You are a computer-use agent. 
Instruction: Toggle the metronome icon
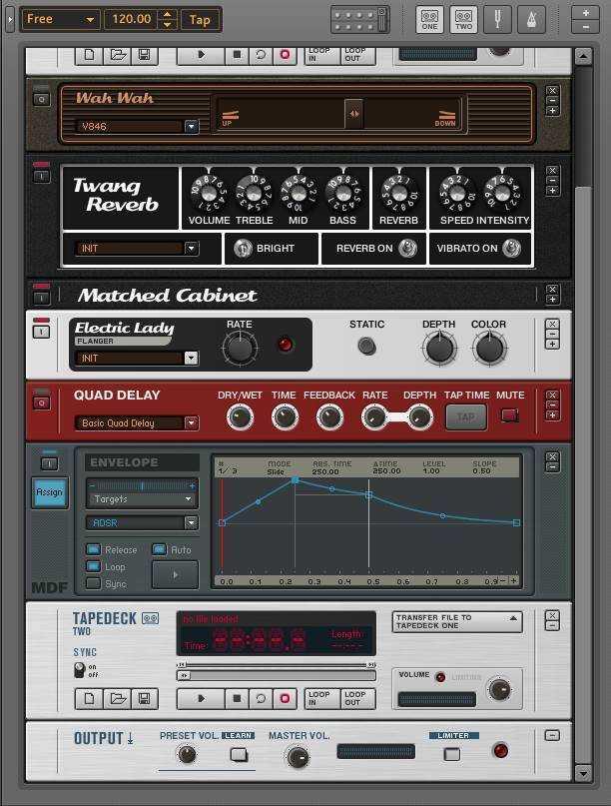tap(531, 20)
